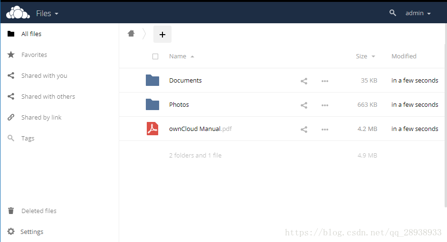Click the Documents folder icon
Image resolution: width=447 pixels, height=242 pixels.
[152, 80]
